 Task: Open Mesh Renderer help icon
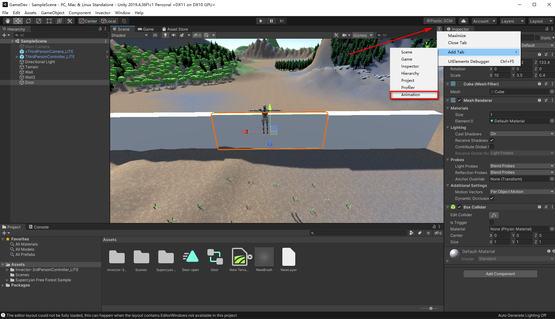[539, 101]
